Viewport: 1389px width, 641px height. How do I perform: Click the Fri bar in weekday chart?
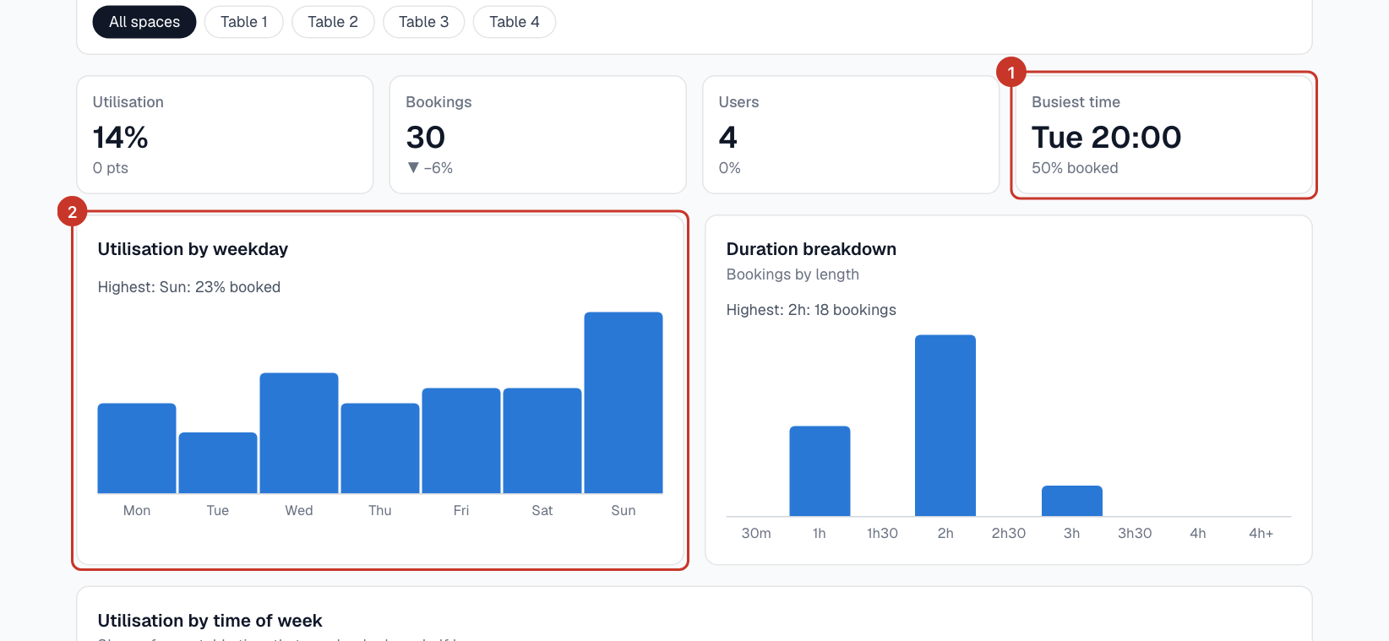coord(461,441)
